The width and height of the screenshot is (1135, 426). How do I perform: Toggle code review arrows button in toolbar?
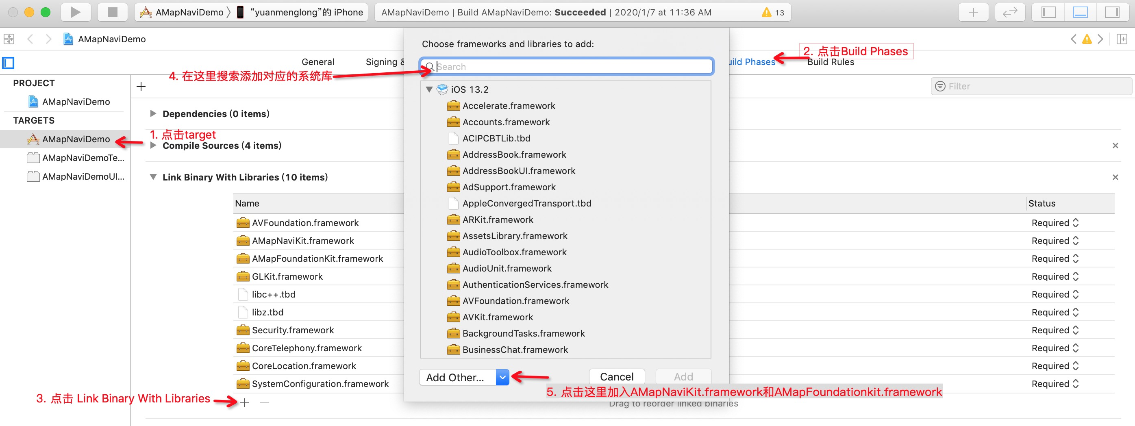point(1010,12)
